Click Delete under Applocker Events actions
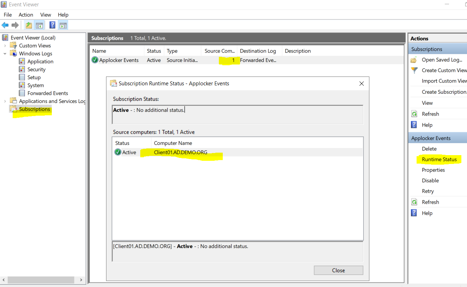This screenshot has width=467, height=287. [429, 149]
